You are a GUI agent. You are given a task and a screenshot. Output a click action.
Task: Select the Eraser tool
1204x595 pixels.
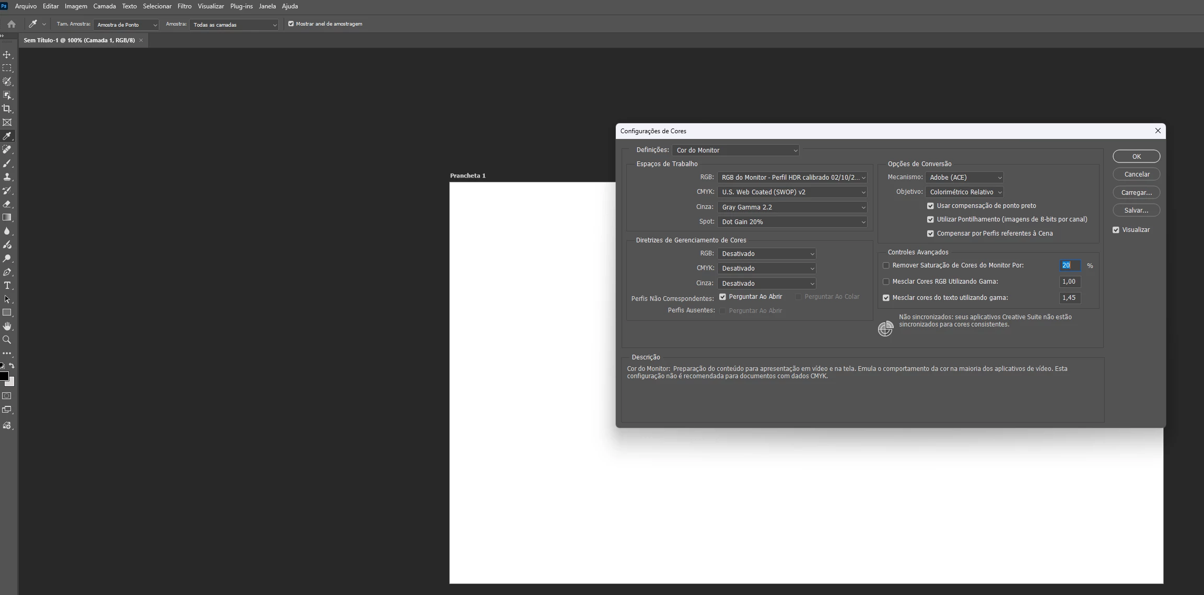(7, 204)
